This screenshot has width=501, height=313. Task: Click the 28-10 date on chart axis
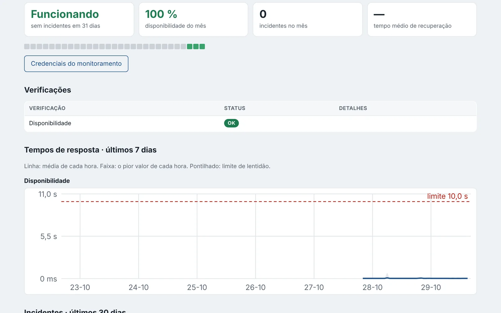pyautogui.click(x=373, y=287)
